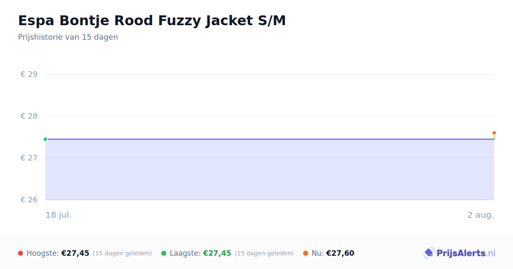
Task: Click the red Hoogste legend dot
Action: click(x=21, y=253)
